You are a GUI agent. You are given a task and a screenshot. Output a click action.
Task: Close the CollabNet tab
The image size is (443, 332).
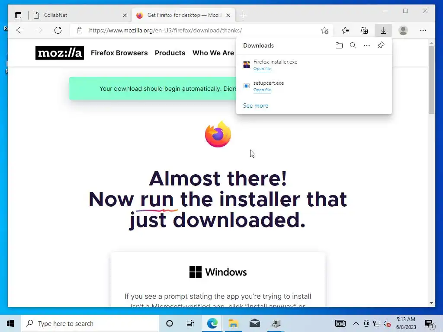point(125,15)
